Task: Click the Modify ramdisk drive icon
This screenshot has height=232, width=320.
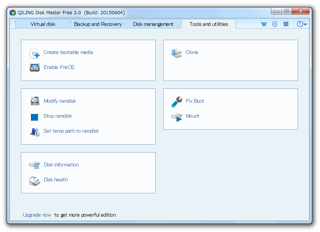Action: tap(35, 101)
